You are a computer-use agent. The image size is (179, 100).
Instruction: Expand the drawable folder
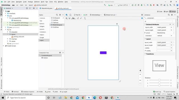pyautogui.click(x=8, y=32)
